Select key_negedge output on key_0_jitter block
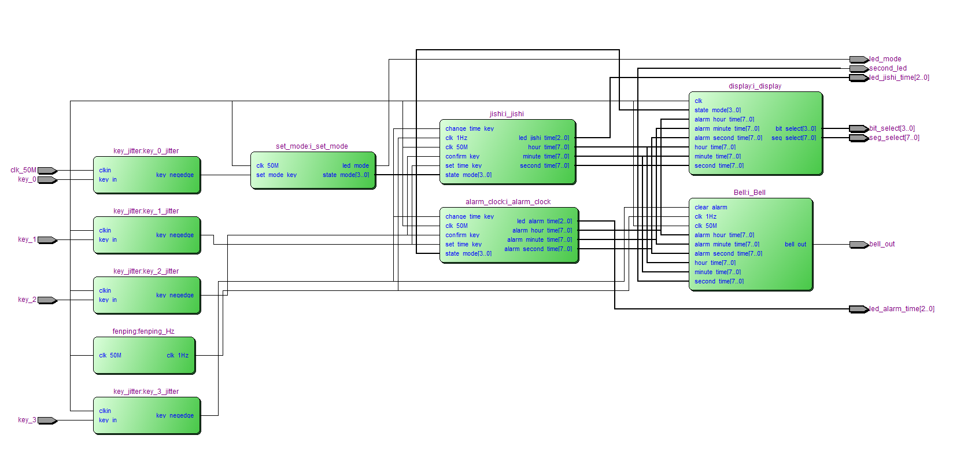The height and width of the screenshot is (450, 964). coord(175,175)
